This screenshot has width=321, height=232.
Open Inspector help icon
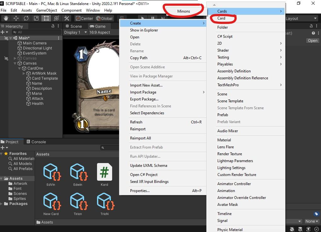tap(313, 33)
